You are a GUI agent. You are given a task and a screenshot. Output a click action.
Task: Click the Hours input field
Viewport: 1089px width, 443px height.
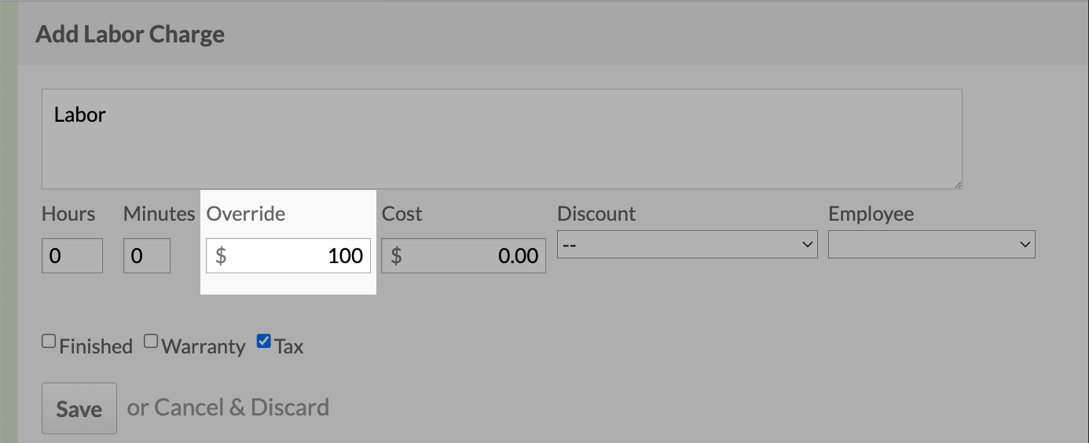(72, 256)
